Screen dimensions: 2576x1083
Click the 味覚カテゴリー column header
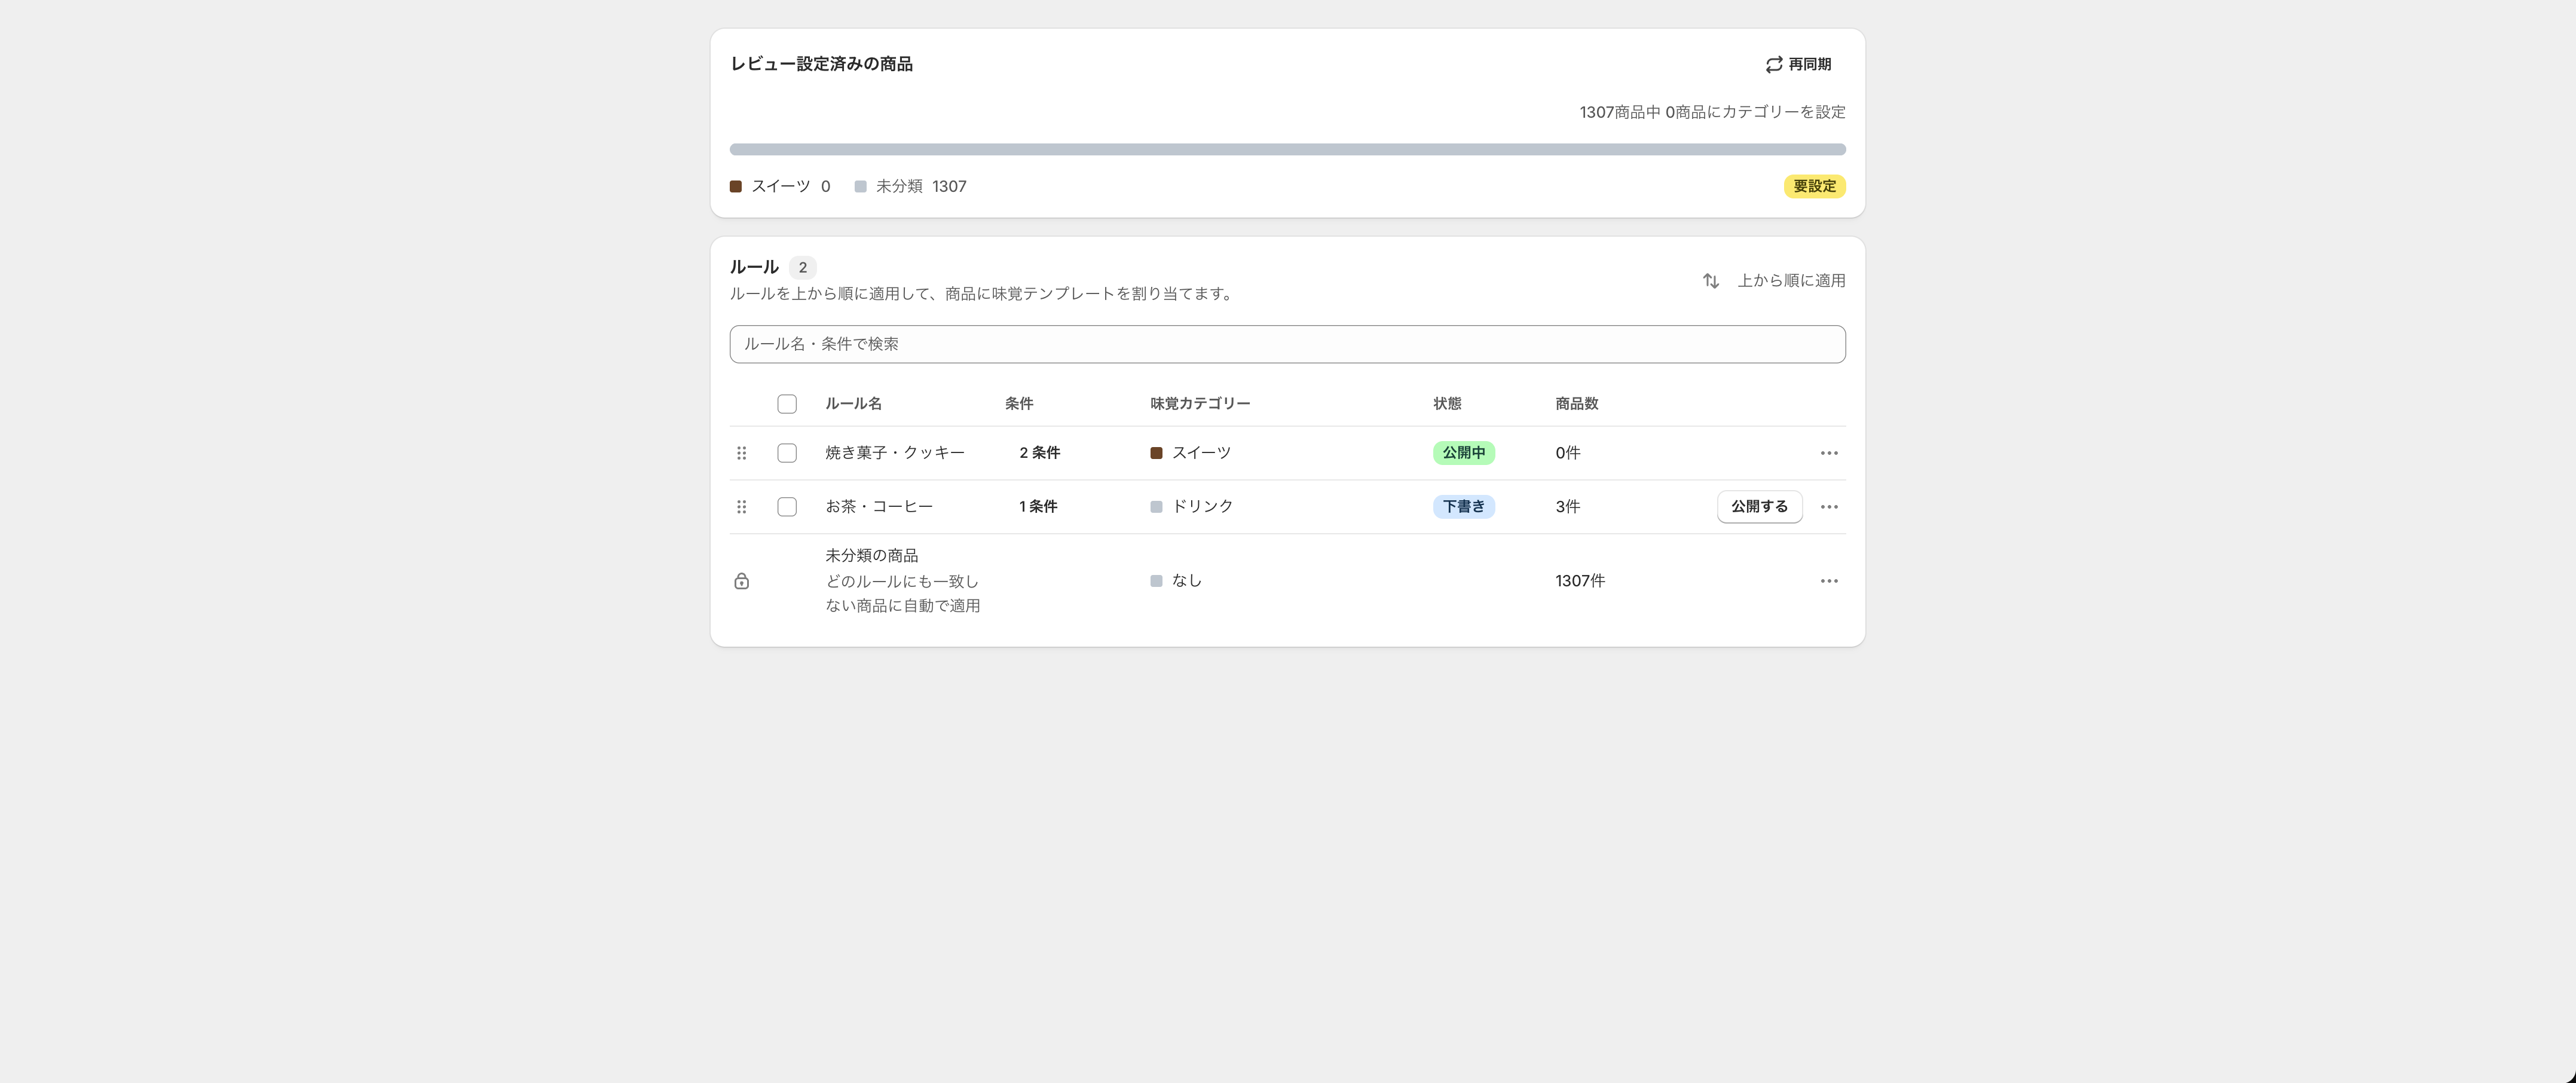pyautogui.click(x=1200, y=404)
